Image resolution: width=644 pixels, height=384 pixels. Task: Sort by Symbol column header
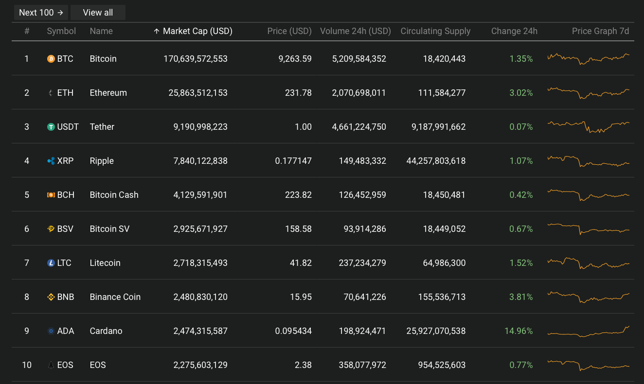[61, 31]
